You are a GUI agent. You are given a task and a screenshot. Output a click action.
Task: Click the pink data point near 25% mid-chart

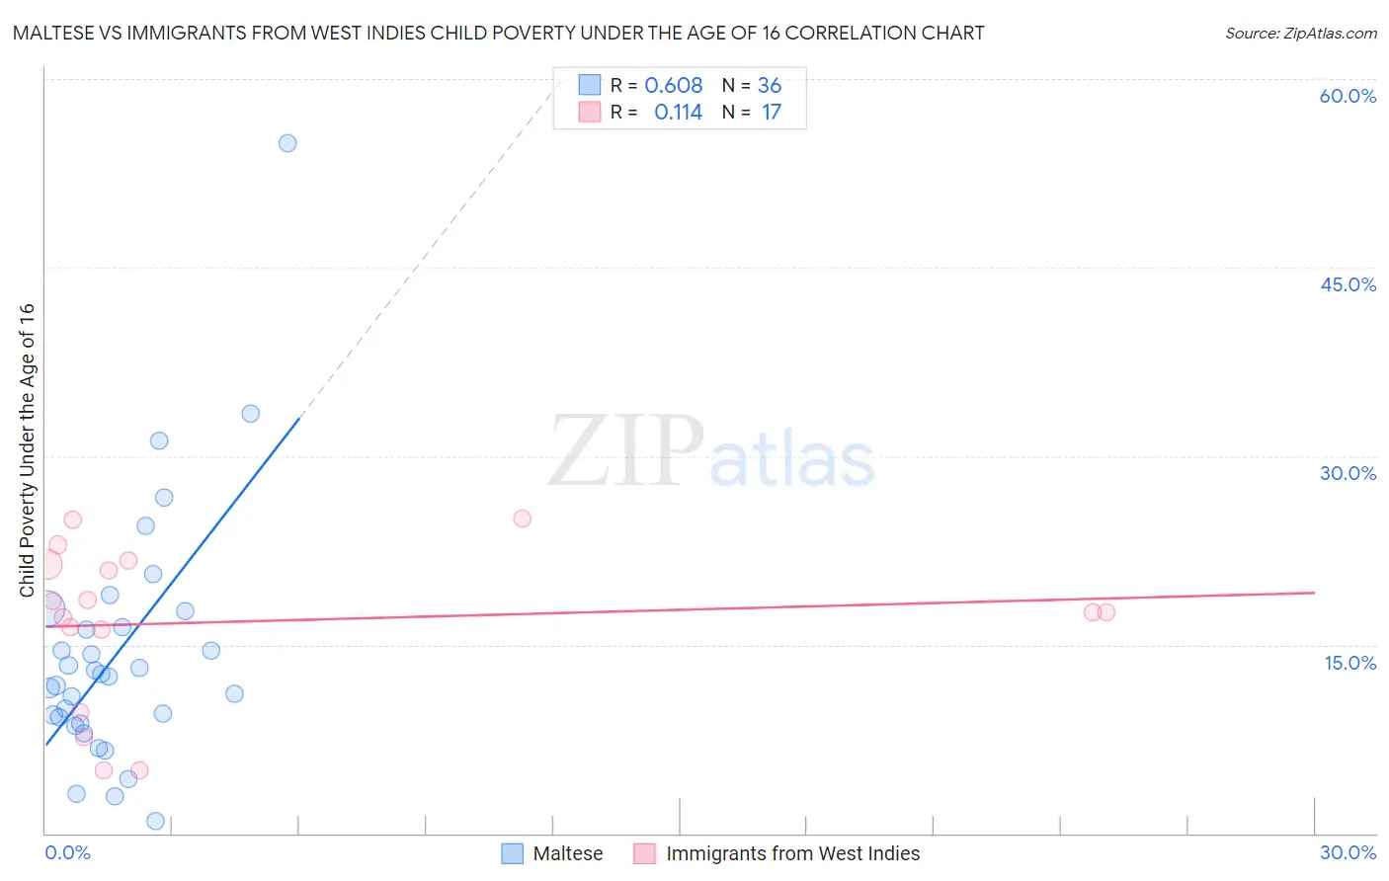point(523,519)
